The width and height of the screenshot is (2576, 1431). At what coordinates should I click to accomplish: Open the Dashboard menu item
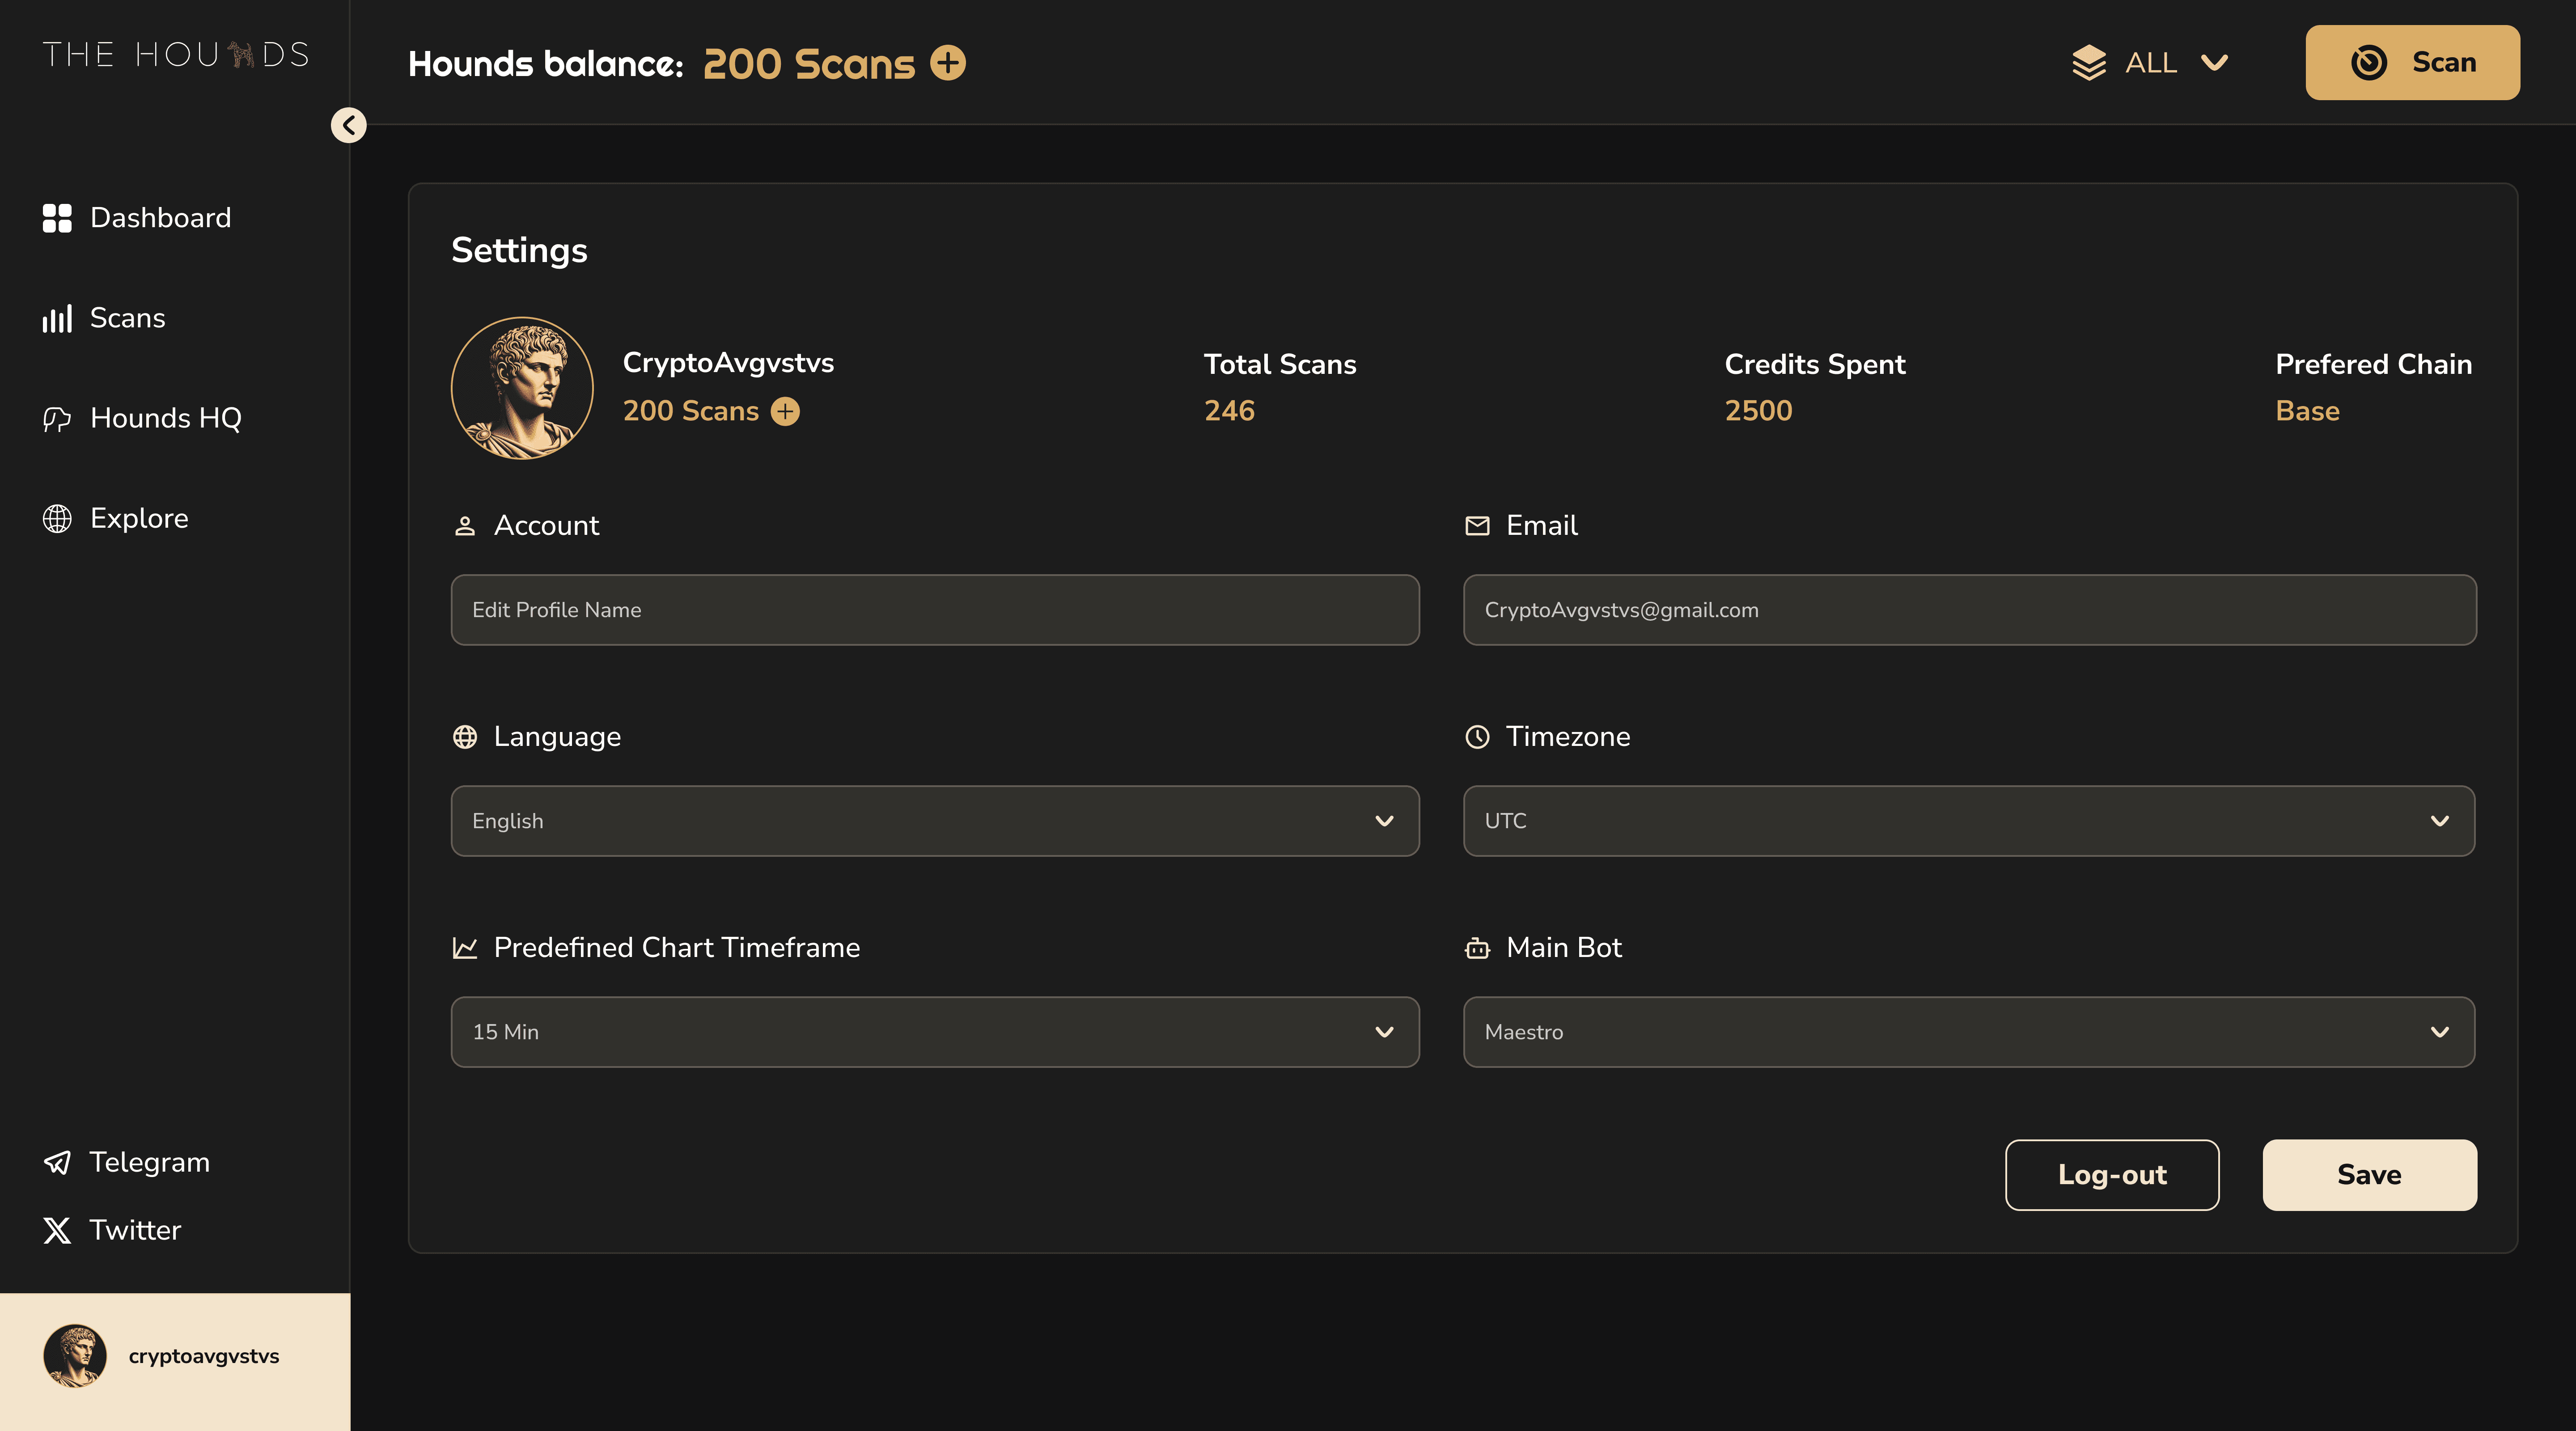click(x=137, y=218)
